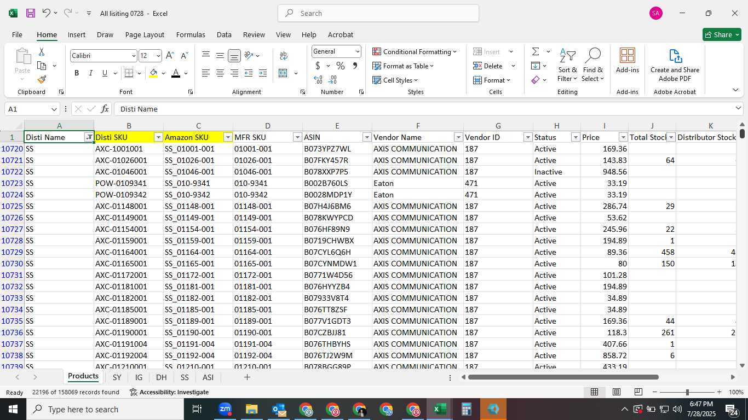Toggle Italic formatting
The image size is (748, 420).
90,73
